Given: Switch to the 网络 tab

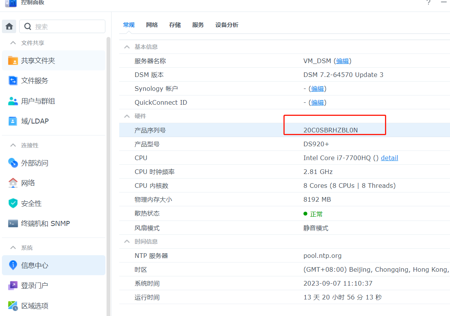Looking at the screenshot, I should click(152, 25).
